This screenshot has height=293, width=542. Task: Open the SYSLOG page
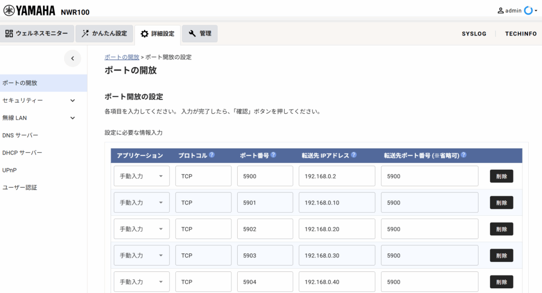pos(474,34)
